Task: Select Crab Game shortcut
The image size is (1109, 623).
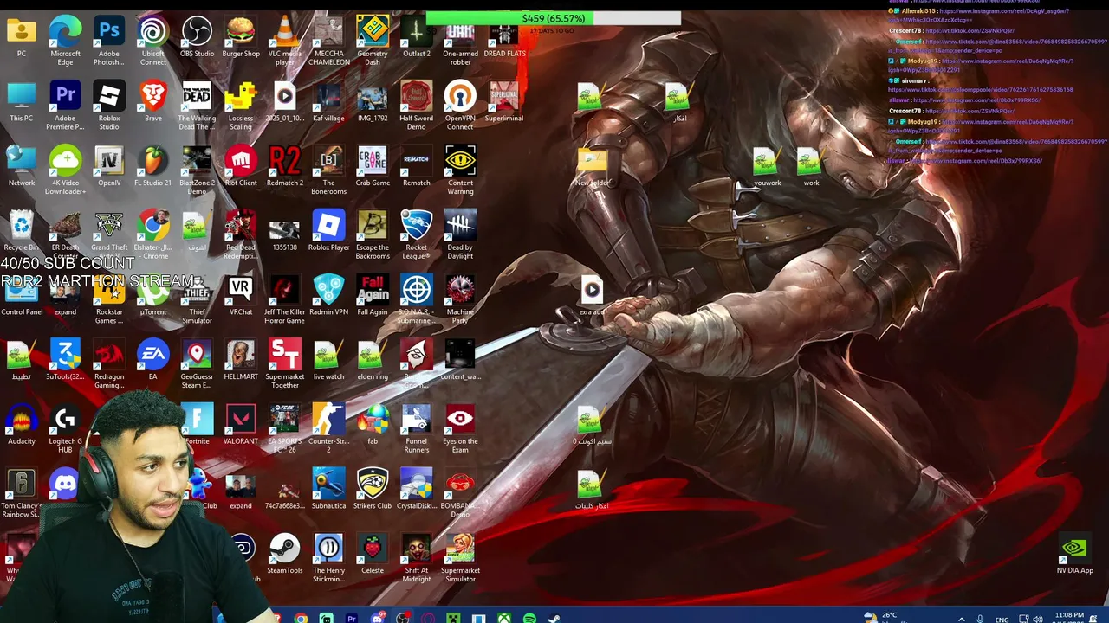Action: point(373,165)
